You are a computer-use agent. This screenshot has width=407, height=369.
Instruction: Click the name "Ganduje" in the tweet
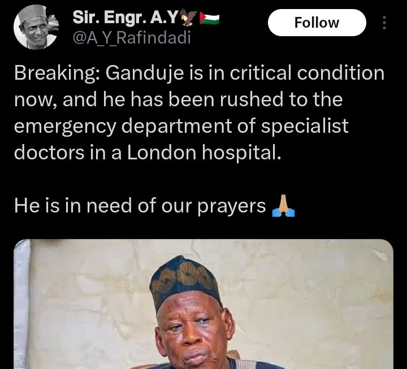pyautogui.click(x=145, y=73)
